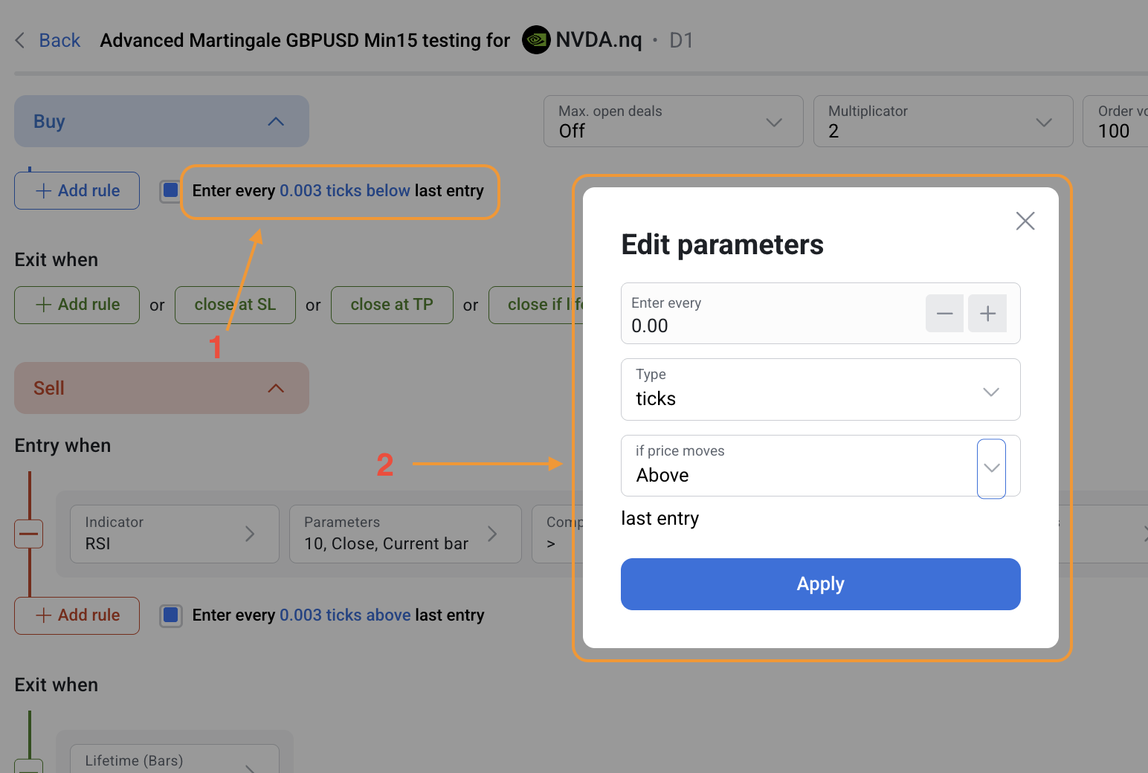
Task: Add rule in Buy Exit when row
Action: (77, 305)
